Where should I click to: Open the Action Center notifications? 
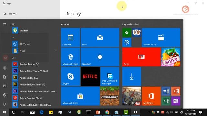pyautogui.click(x=201, y=112)
